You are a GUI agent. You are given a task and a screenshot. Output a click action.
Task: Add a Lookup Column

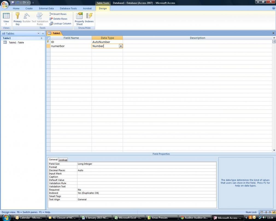60,24
